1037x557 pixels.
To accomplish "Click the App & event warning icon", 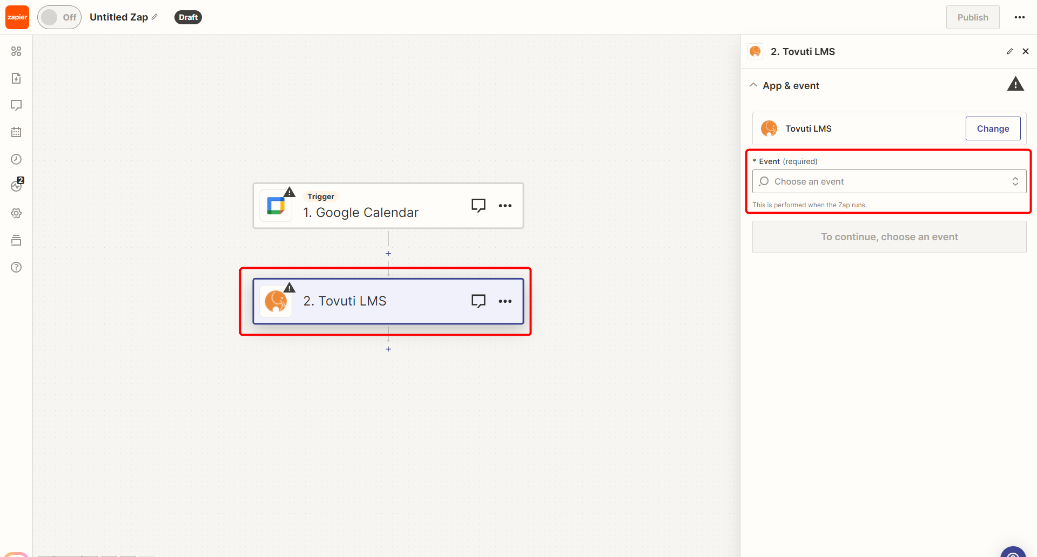I will click(1015, 84).
